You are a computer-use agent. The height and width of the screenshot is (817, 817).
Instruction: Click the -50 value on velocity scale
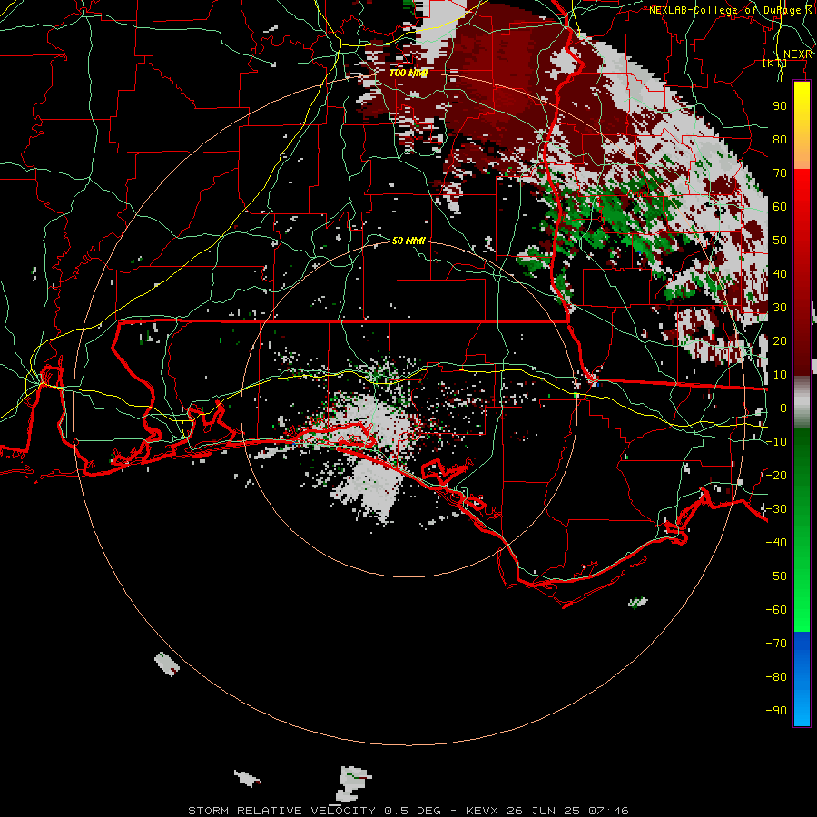click(776, 576)
